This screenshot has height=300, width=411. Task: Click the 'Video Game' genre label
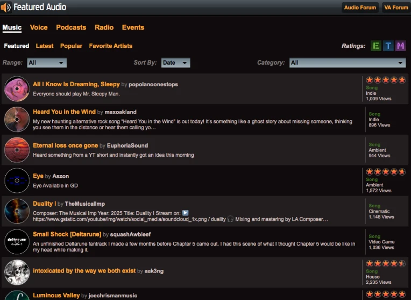(x=381, y=242)
